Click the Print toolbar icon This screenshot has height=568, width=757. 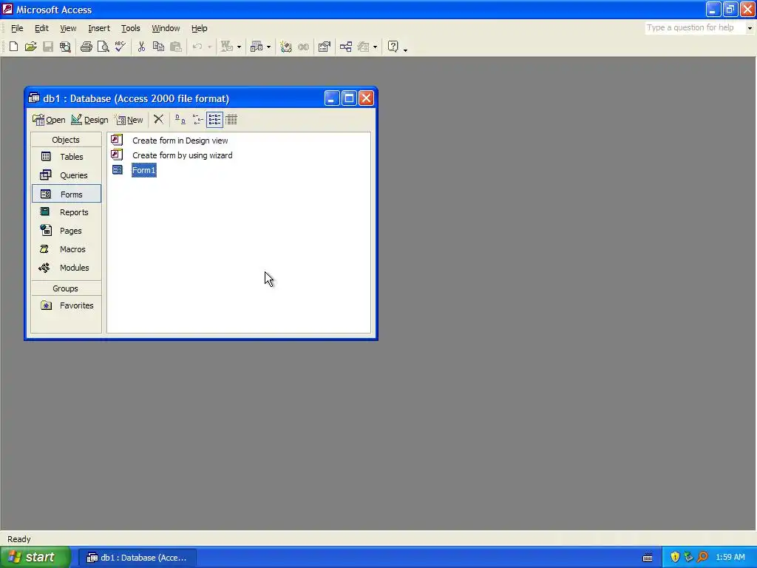tap(86, 47)
